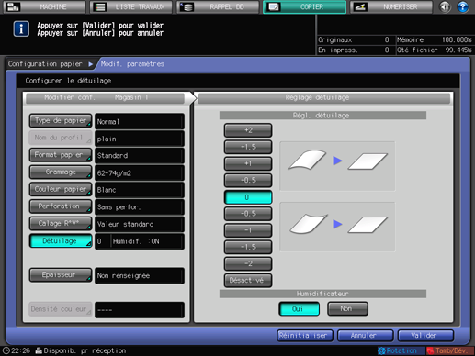This screenshot has height=356, width=475.
Task: Switch to NUMERISER tab
Action: click(x=391, y=6)
